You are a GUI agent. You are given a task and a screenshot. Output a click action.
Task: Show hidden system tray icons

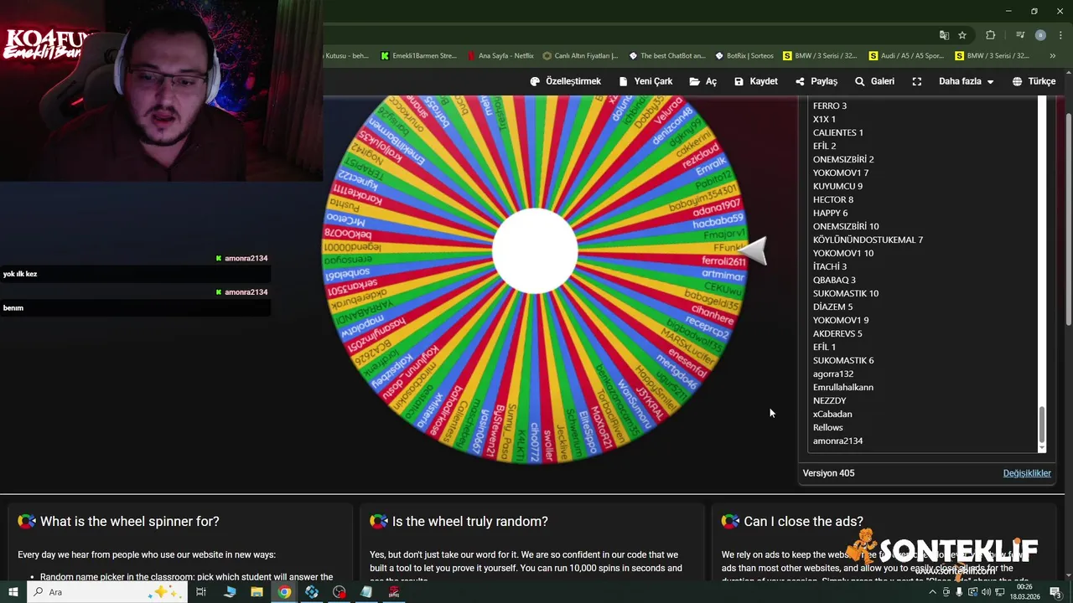[934, 592]
